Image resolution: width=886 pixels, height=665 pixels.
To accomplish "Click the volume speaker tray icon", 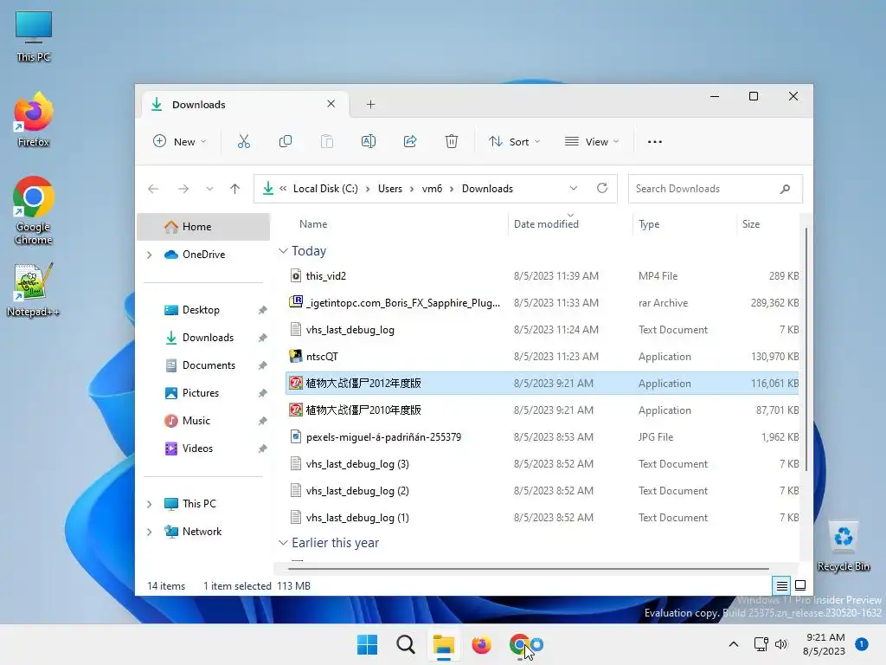I will (781, 644).
